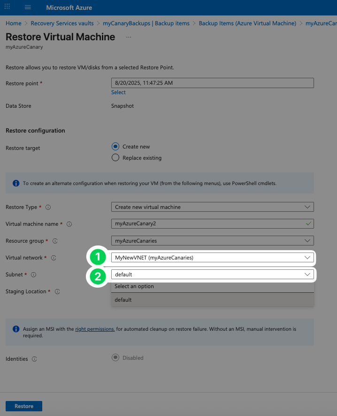The width and height of the screenshot is (337, 416).
Task: Click the Identities info icon
Action: [34, 359]
